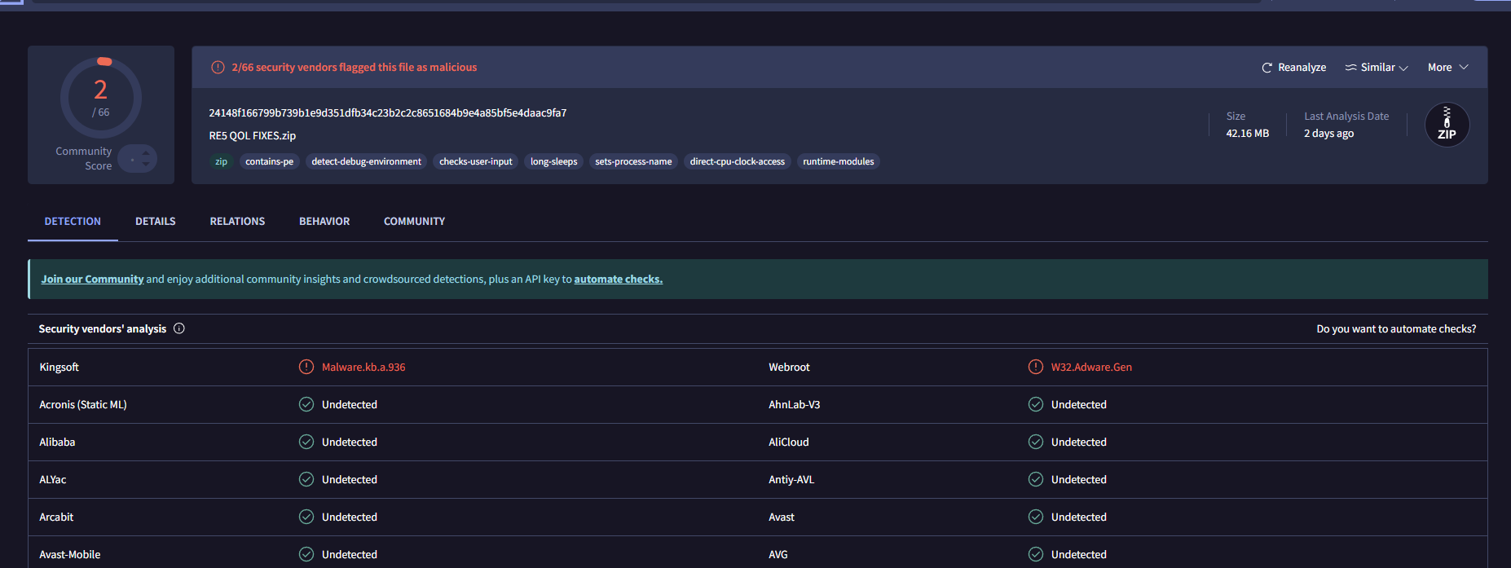This screenshot has width=1511, height=568.
Task: Click Do you want to automate checks?
Action: [1396, 328]
